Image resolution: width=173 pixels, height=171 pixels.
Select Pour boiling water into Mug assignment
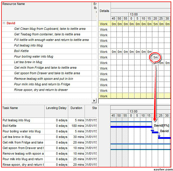34,56
